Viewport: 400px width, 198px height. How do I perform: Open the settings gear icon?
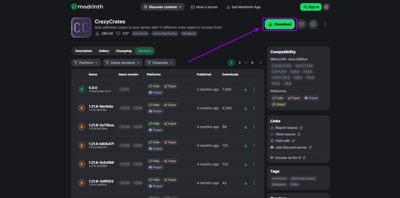[x=326, y=7]
